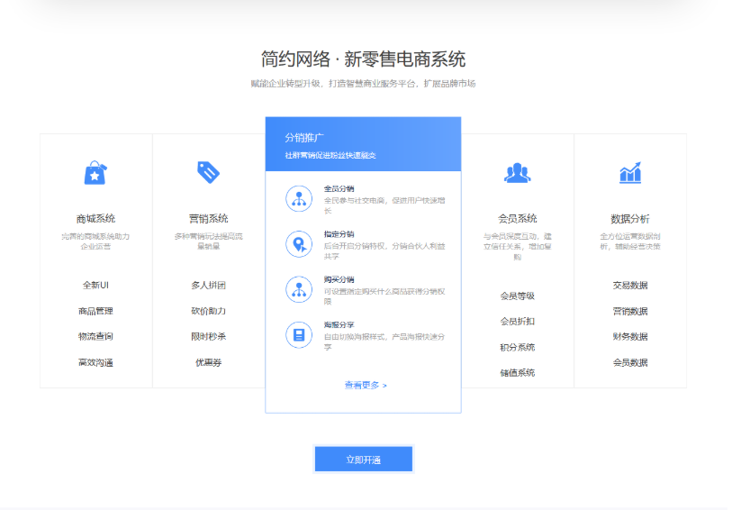Click the 数据分析 description text
Screen dimensions: 741x510
[630, 241]
